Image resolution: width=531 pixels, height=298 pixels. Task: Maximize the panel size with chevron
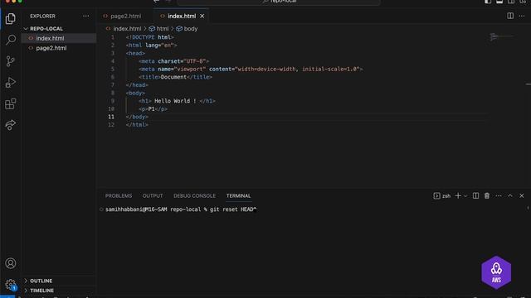[510, 195]
